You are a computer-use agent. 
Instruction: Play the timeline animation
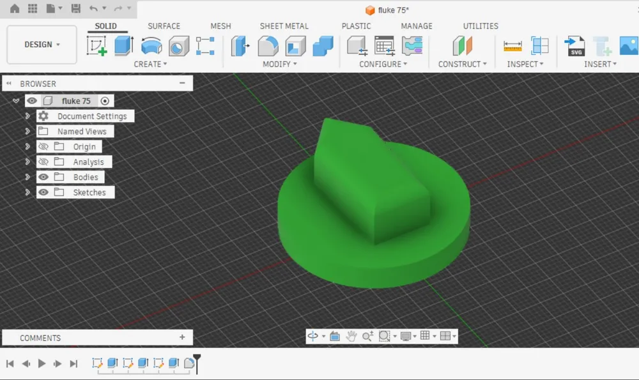(42, 363)
